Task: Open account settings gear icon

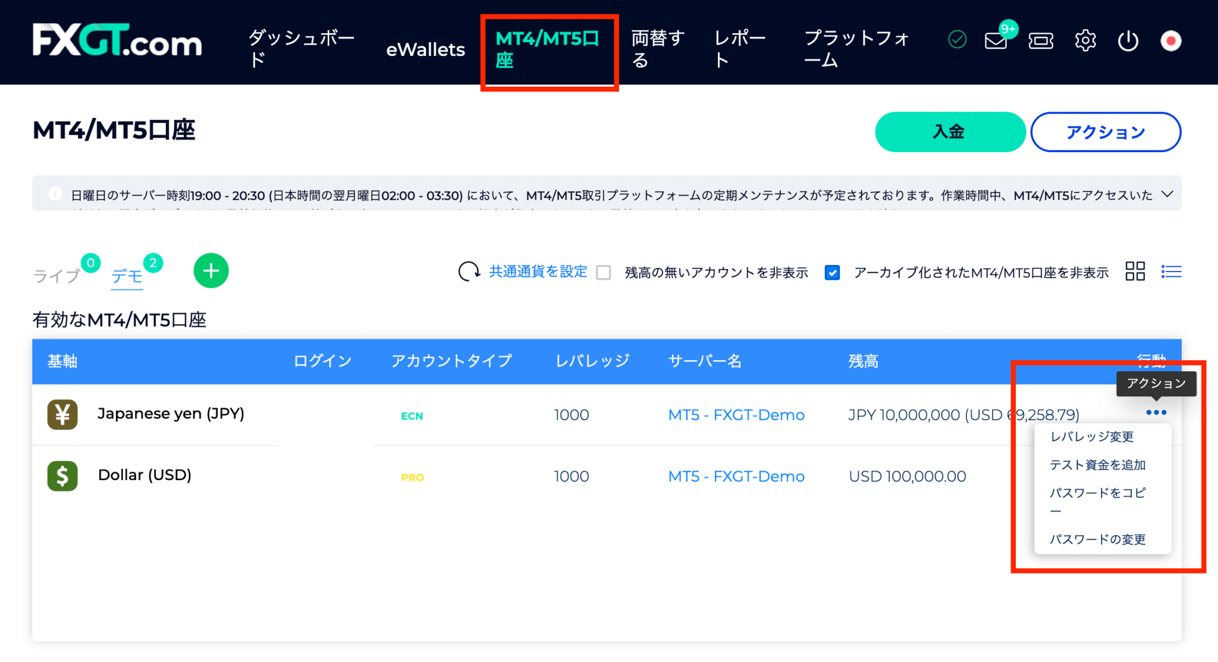Action: click(1085, 40)
